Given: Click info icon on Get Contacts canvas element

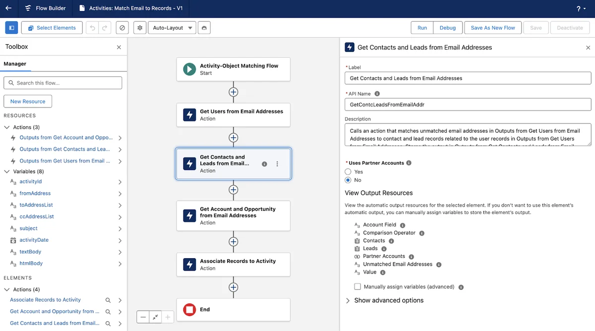Looking at the screenshot, I should [264, 164].
